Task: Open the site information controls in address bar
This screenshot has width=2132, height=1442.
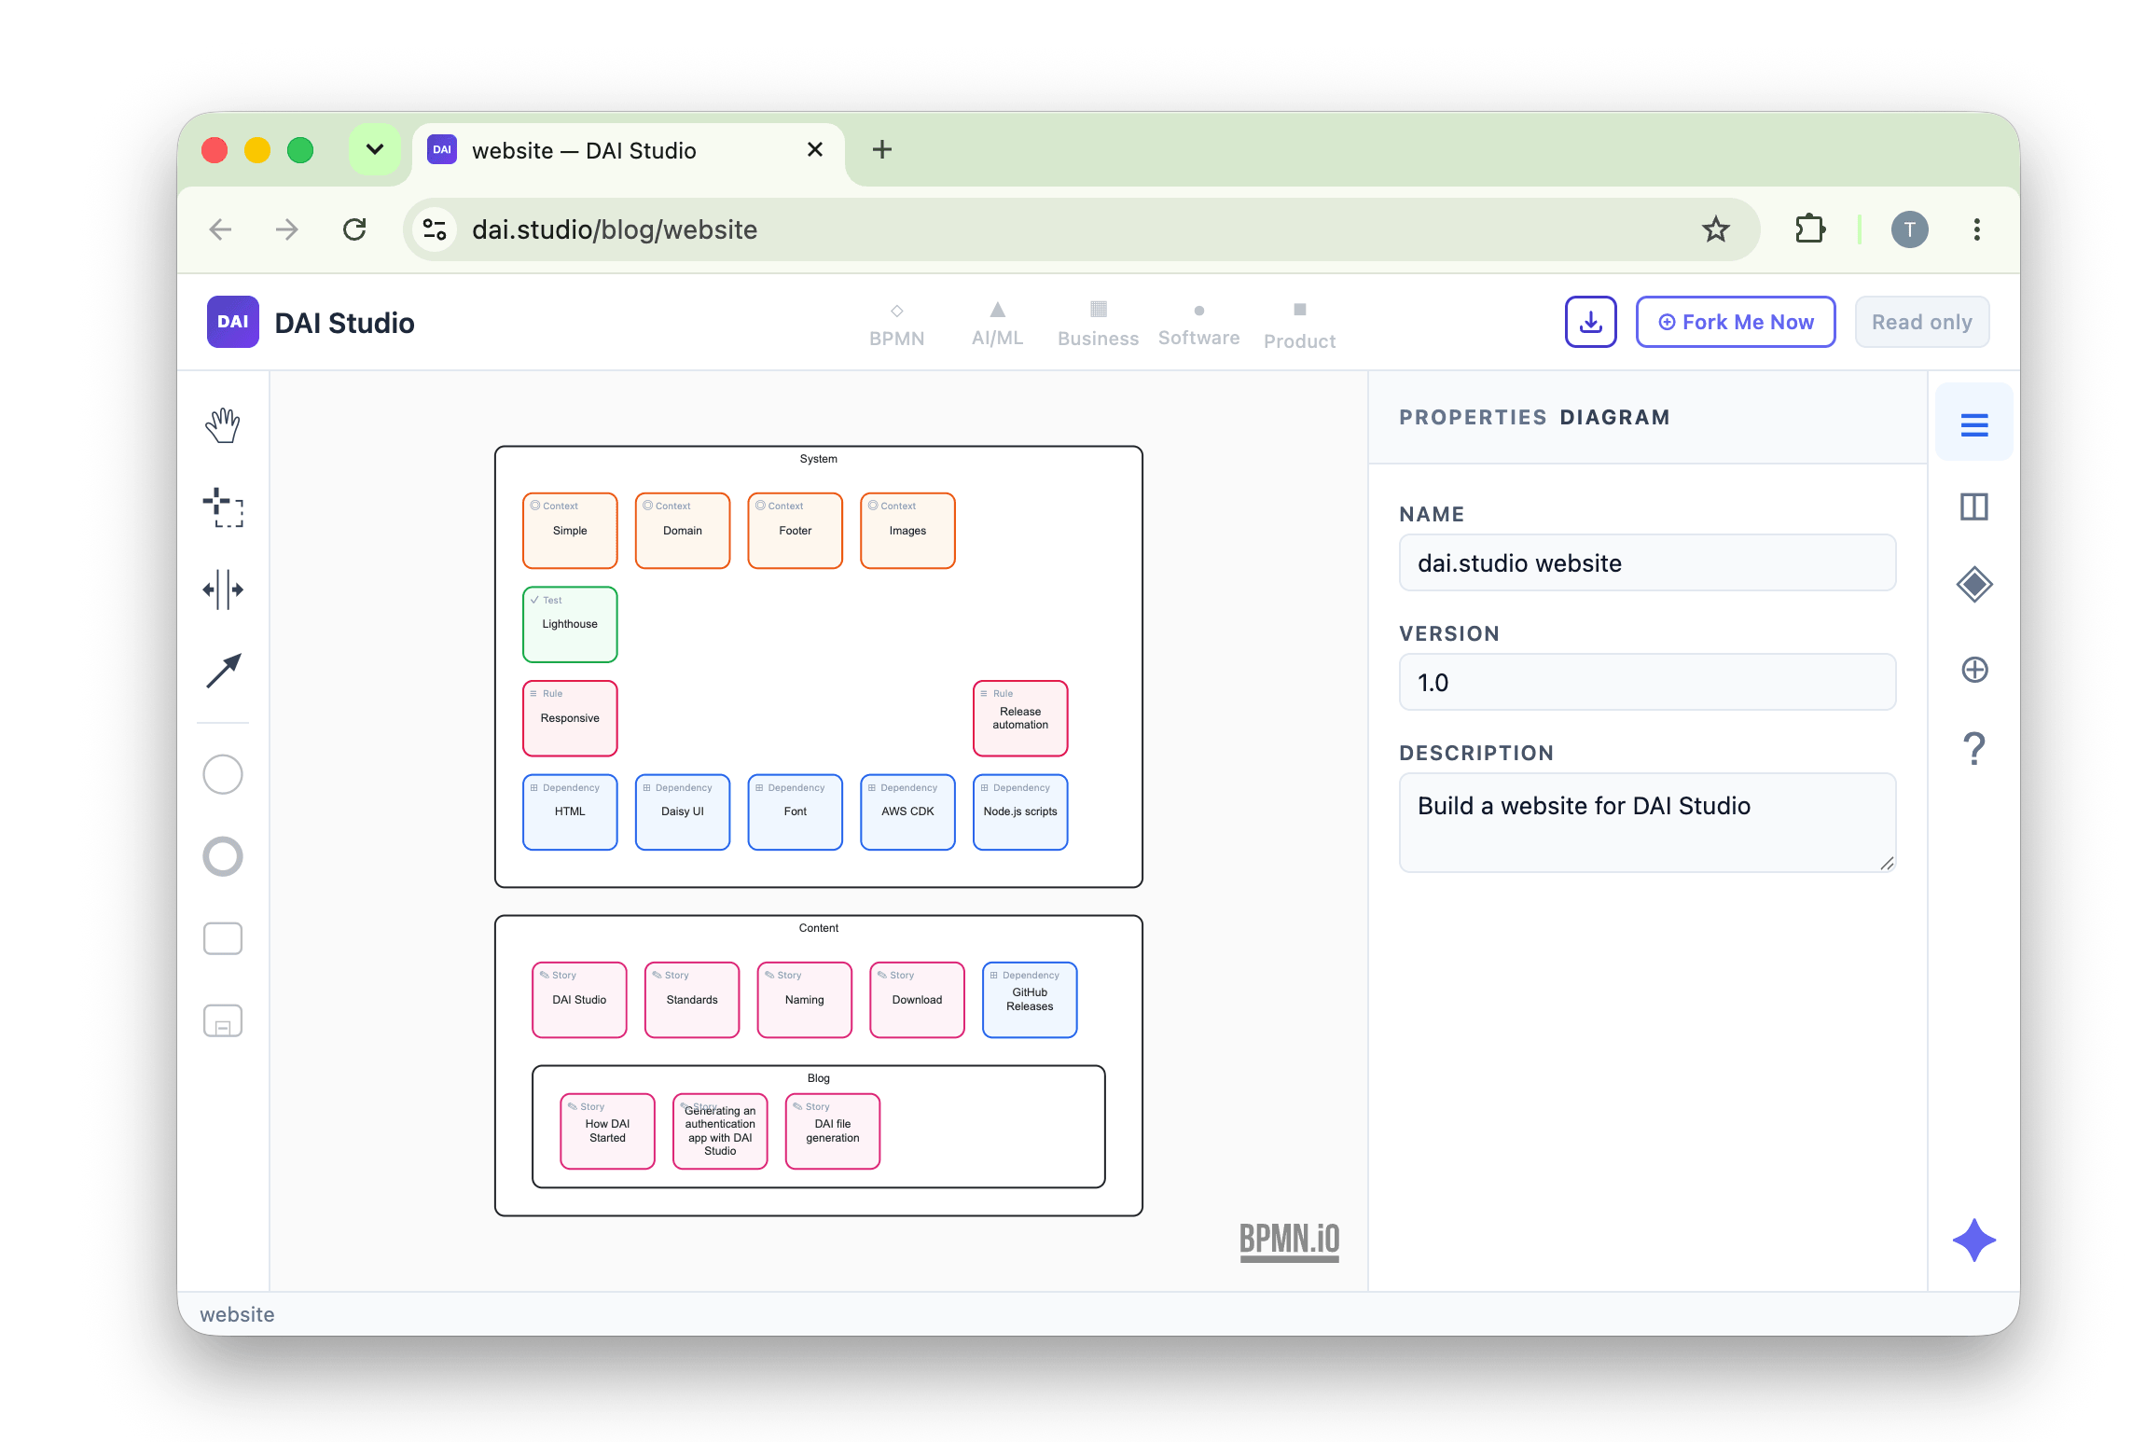Action: [x=435, y=229]
